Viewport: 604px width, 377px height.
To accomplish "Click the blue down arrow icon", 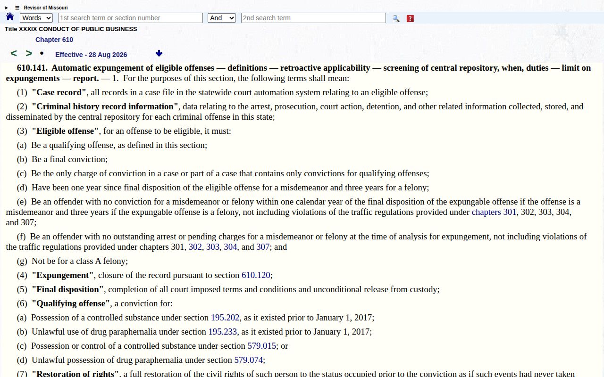I will tap(159, 53).
